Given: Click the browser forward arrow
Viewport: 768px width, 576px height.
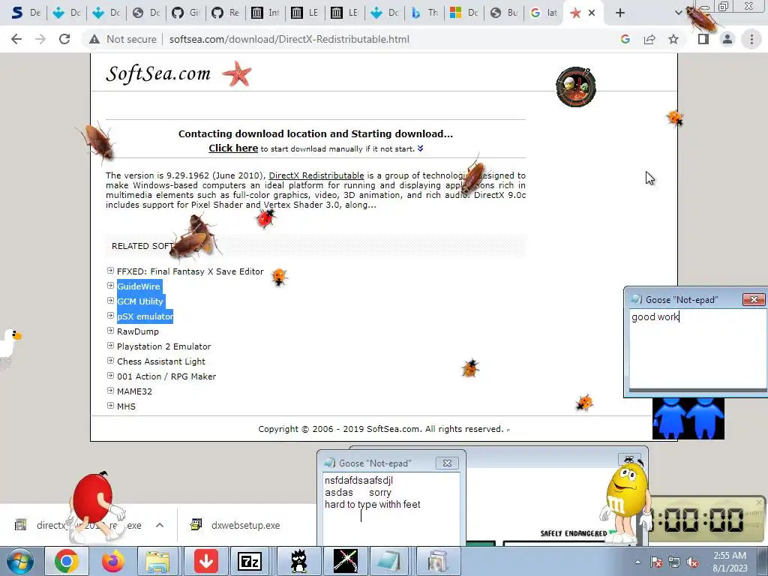Looking at the screenshot, I should pos(40,39).
